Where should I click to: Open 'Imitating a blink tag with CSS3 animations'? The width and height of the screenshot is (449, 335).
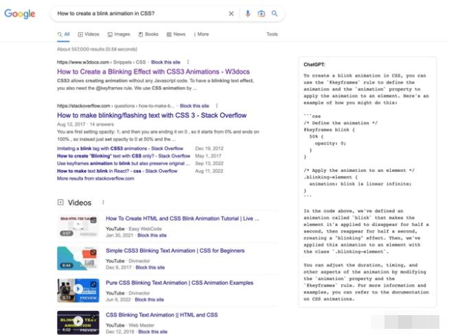(120, 149)
